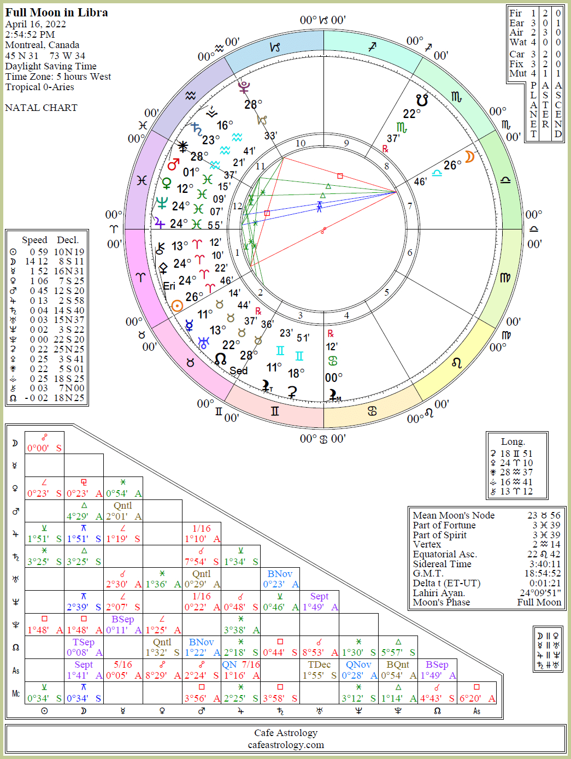Image resolution: width=571 pixels, height=759 pixels.
Task: Click house number 4 on the inner wheel
Action: [346, 315]
